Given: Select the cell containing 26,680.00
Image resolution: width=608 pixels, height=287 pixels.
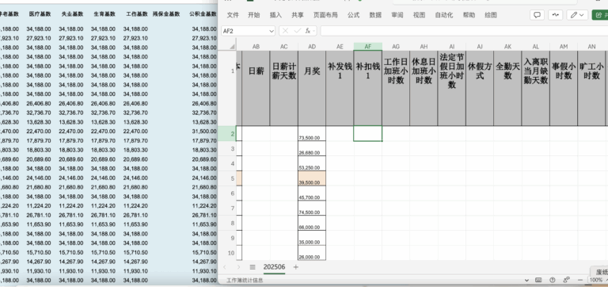Looking at the screenshot, I should tap(312, 149).
